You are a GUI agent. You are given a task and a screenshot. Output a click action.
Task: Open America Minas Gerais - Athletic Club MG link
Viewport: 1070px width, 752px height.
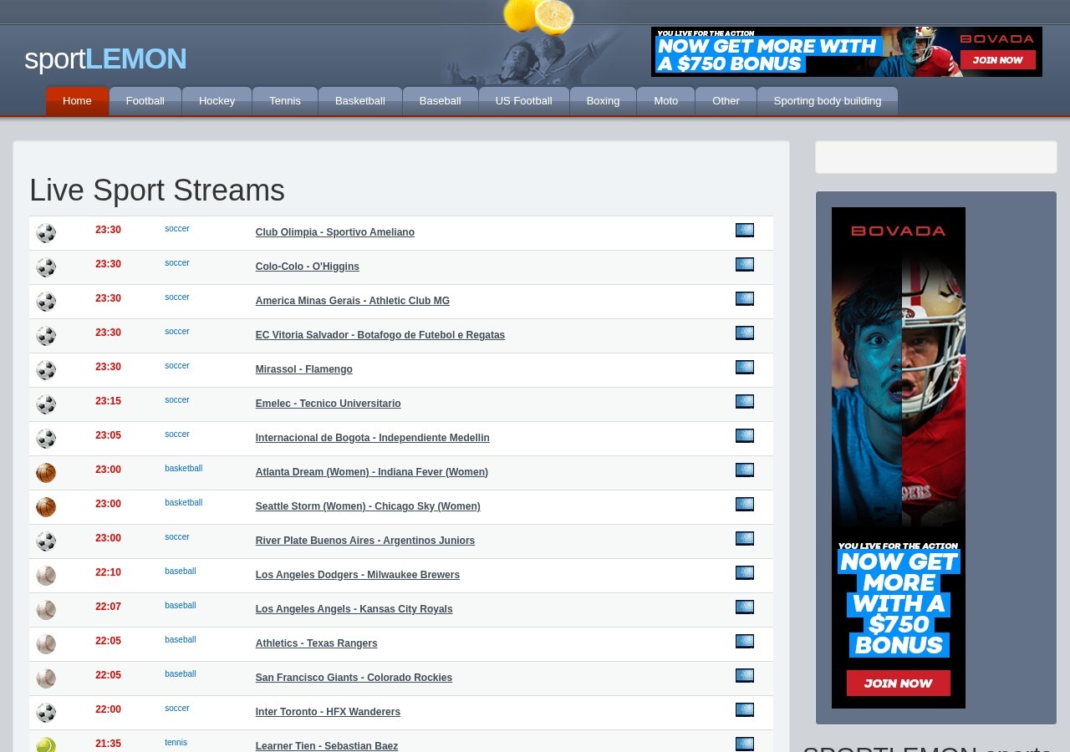[353, 301]
